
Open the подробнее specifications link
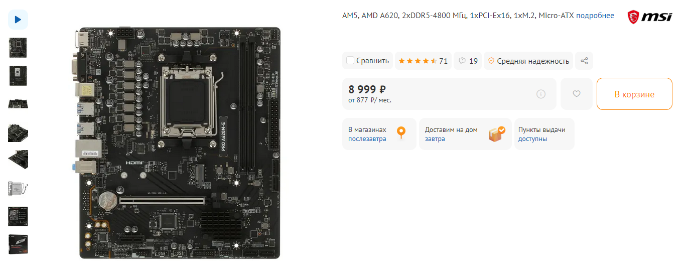pyautogui.click(x=595, y=16)
